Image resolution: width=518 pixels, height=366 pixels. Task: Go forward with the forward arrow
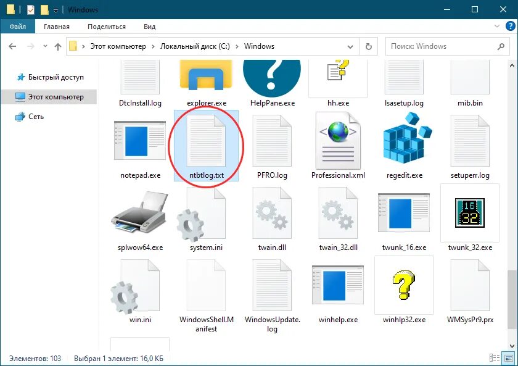pyautogui.click(x=30, y=46)
